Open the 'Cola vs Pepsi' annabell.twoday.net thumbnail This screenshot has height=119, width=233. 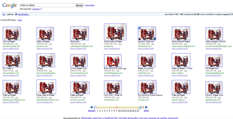[x=12, y=34]
